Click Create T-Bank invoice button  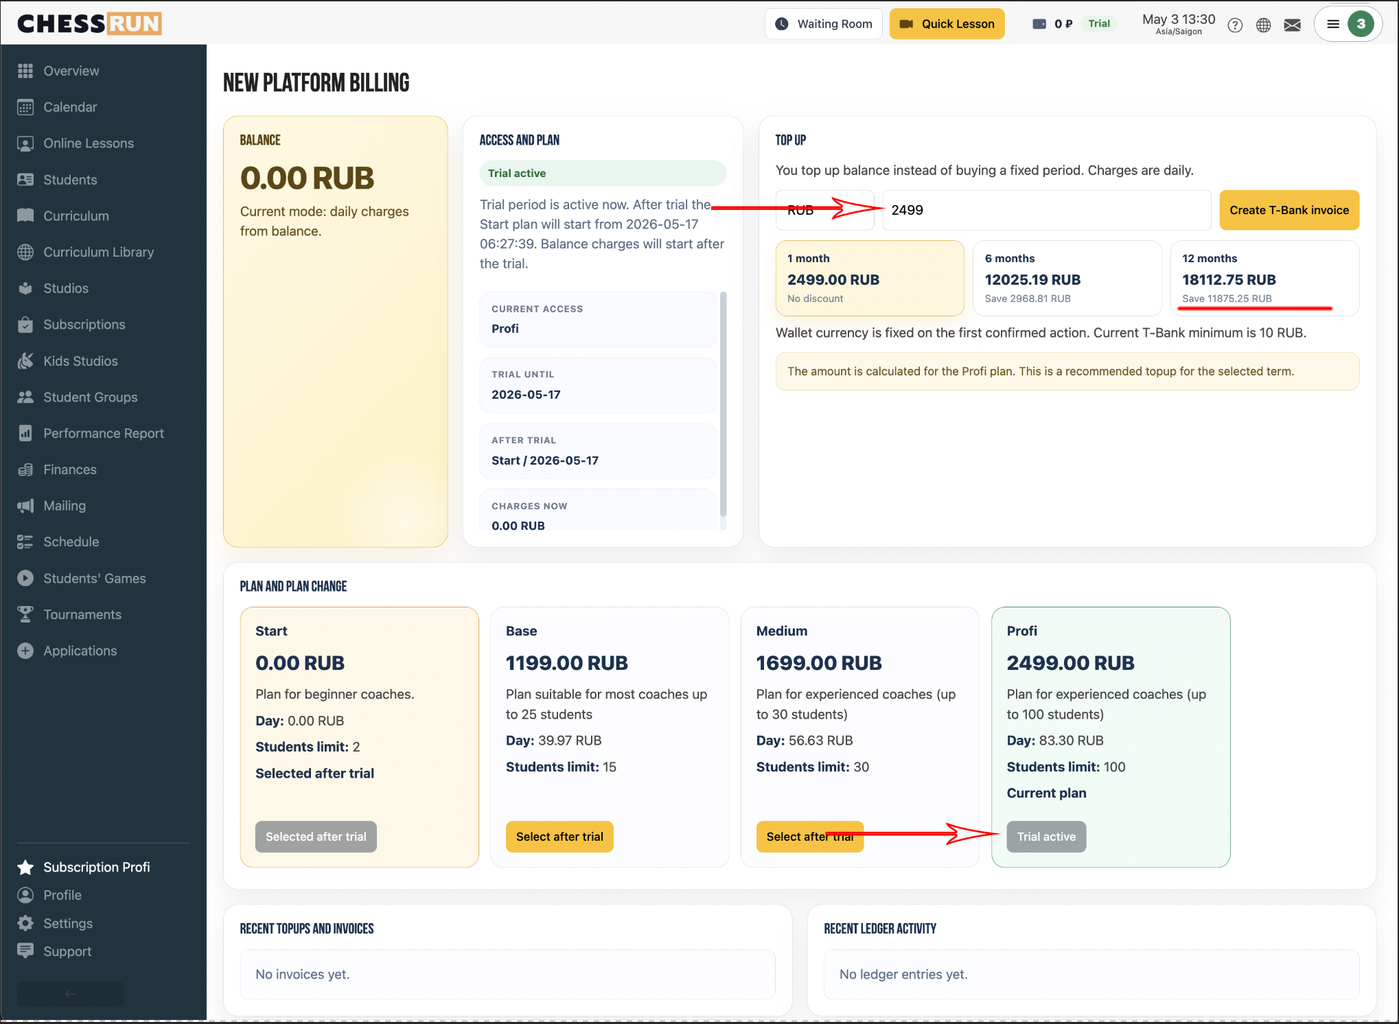click(x=1289, y=210)
